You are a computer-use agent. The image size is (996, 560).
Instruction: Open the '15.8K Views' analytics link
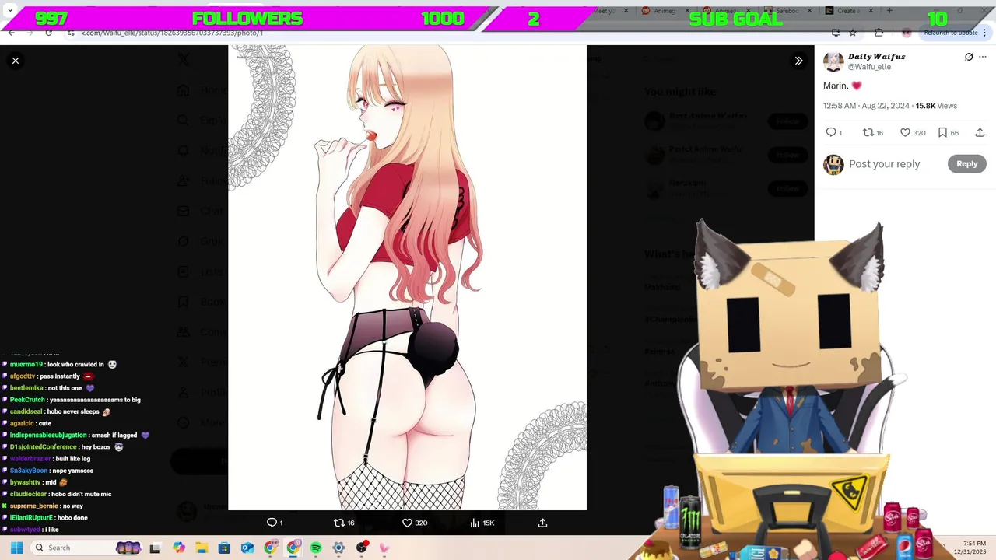point(936,106)
